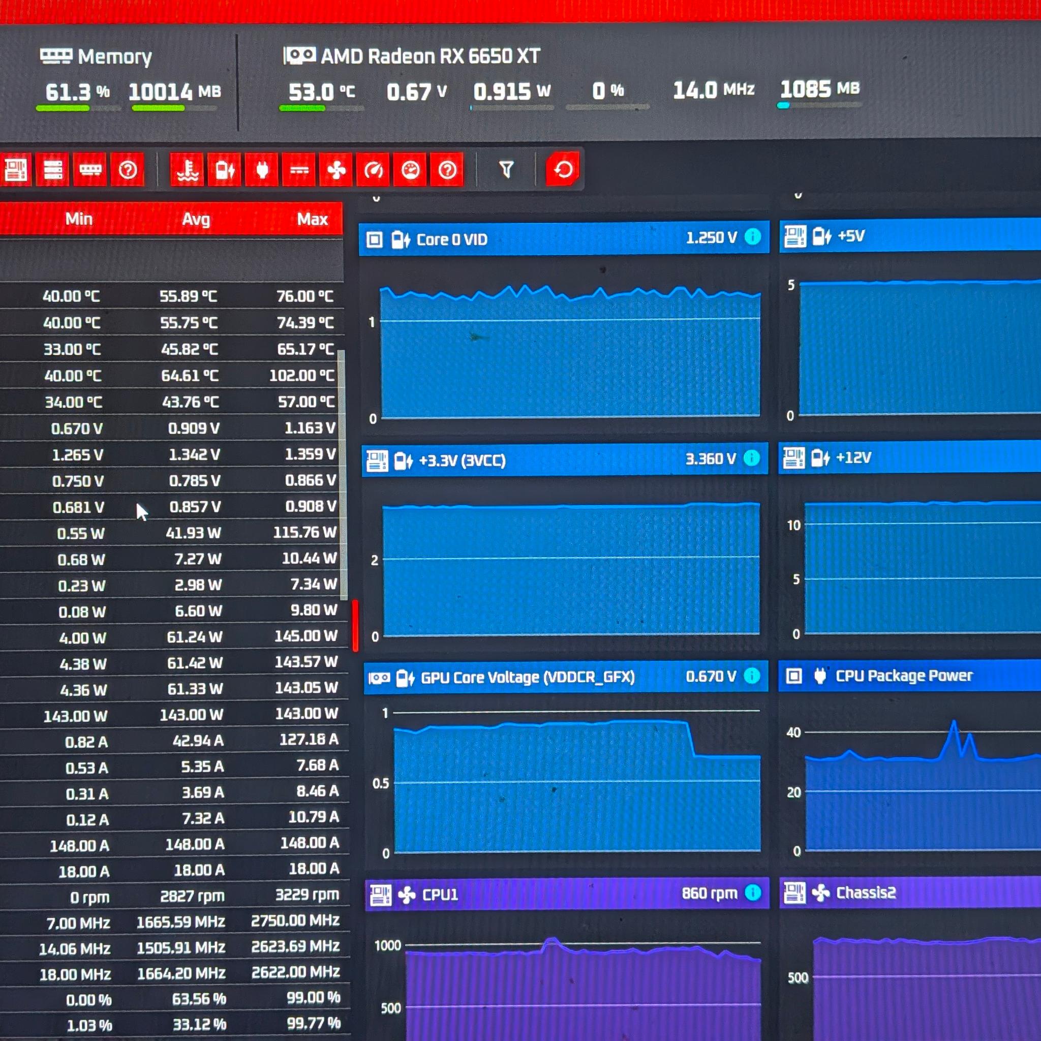Select the 3229 rpm max fan speed cell
Viewport: 1041px width, 1041px height.
coord(307,895)
